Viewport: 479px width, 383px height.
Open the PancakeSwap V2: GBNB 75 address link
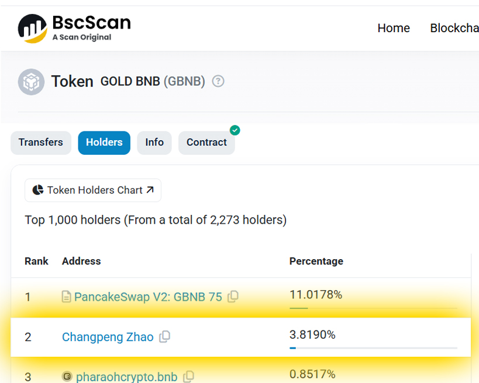[x=148, y=297]
